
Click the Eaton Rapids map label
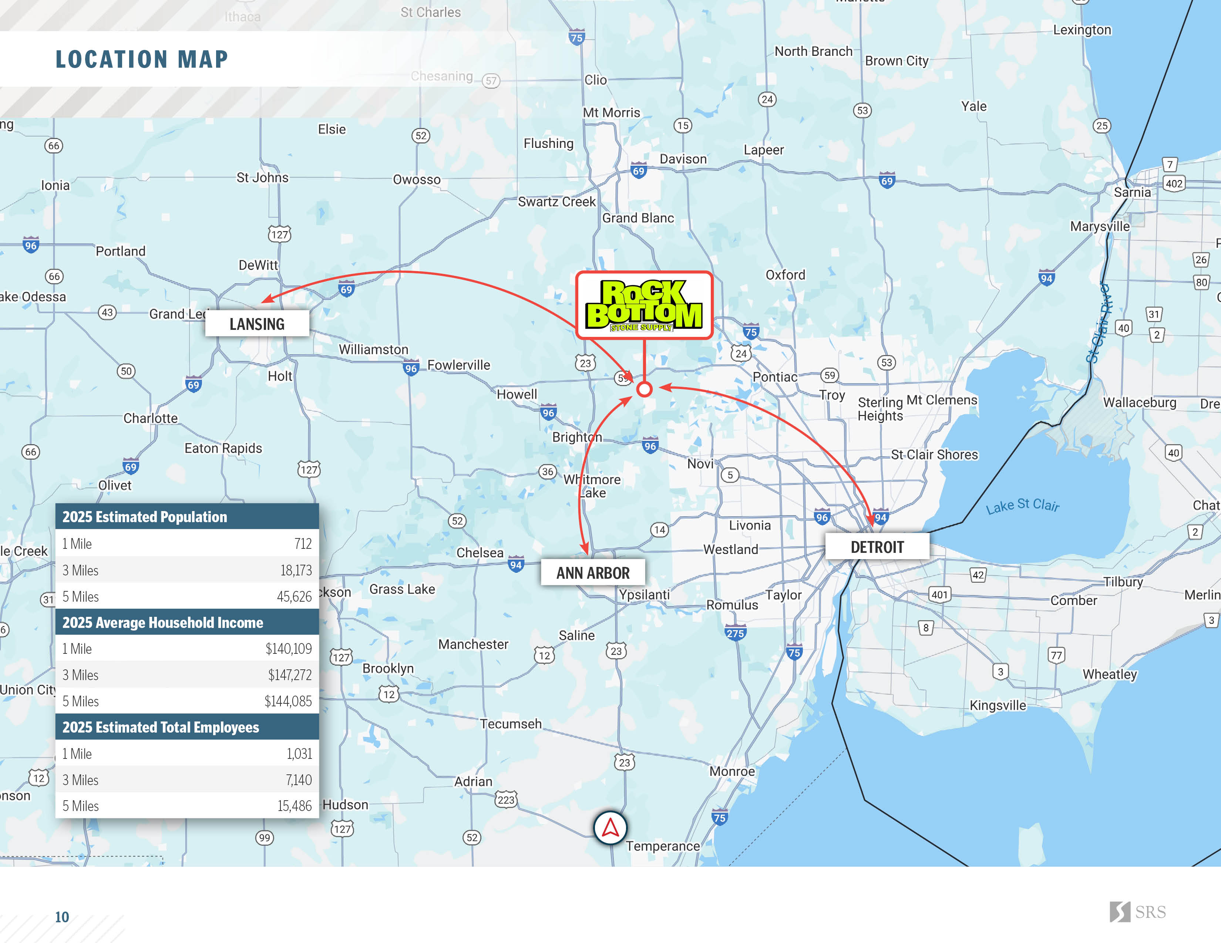(223, 448)
